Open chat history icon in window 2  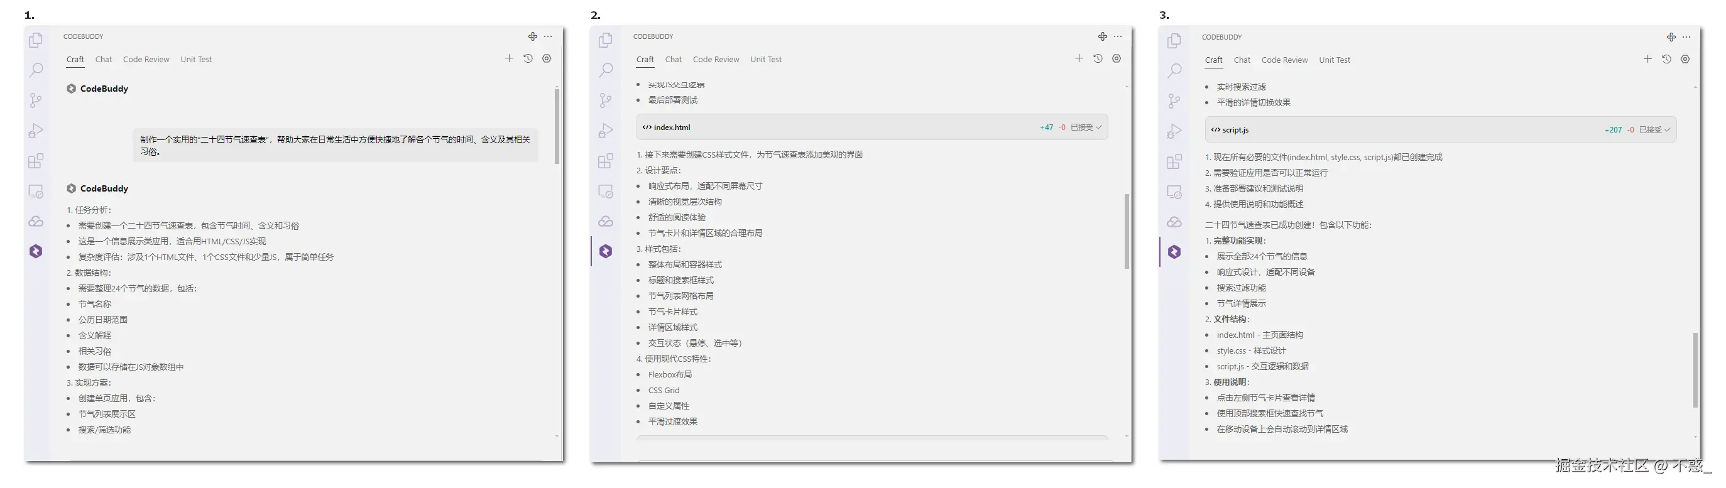(x=1098, y=59)
